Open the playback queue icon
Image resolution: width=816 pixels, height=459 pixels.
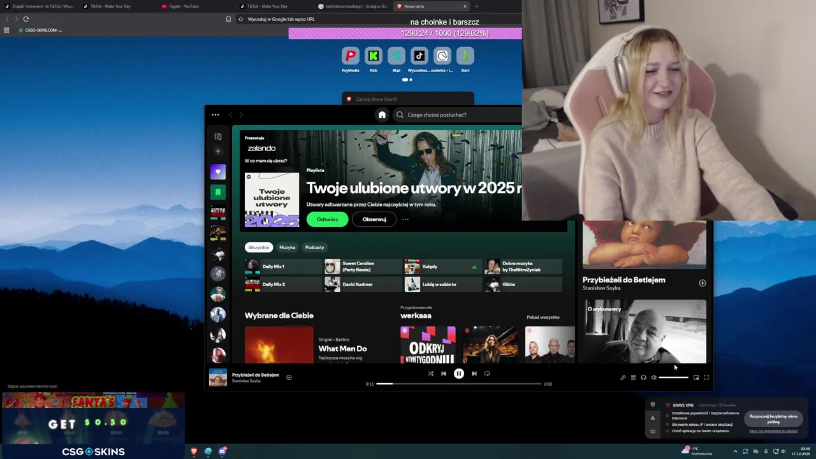(x=633, y=377)
